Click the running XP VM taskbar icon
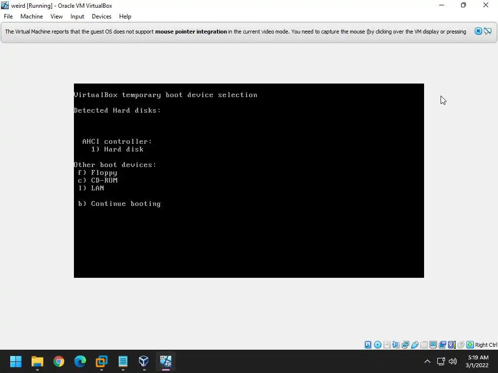 pyautogui.click(x=165, y=361)
